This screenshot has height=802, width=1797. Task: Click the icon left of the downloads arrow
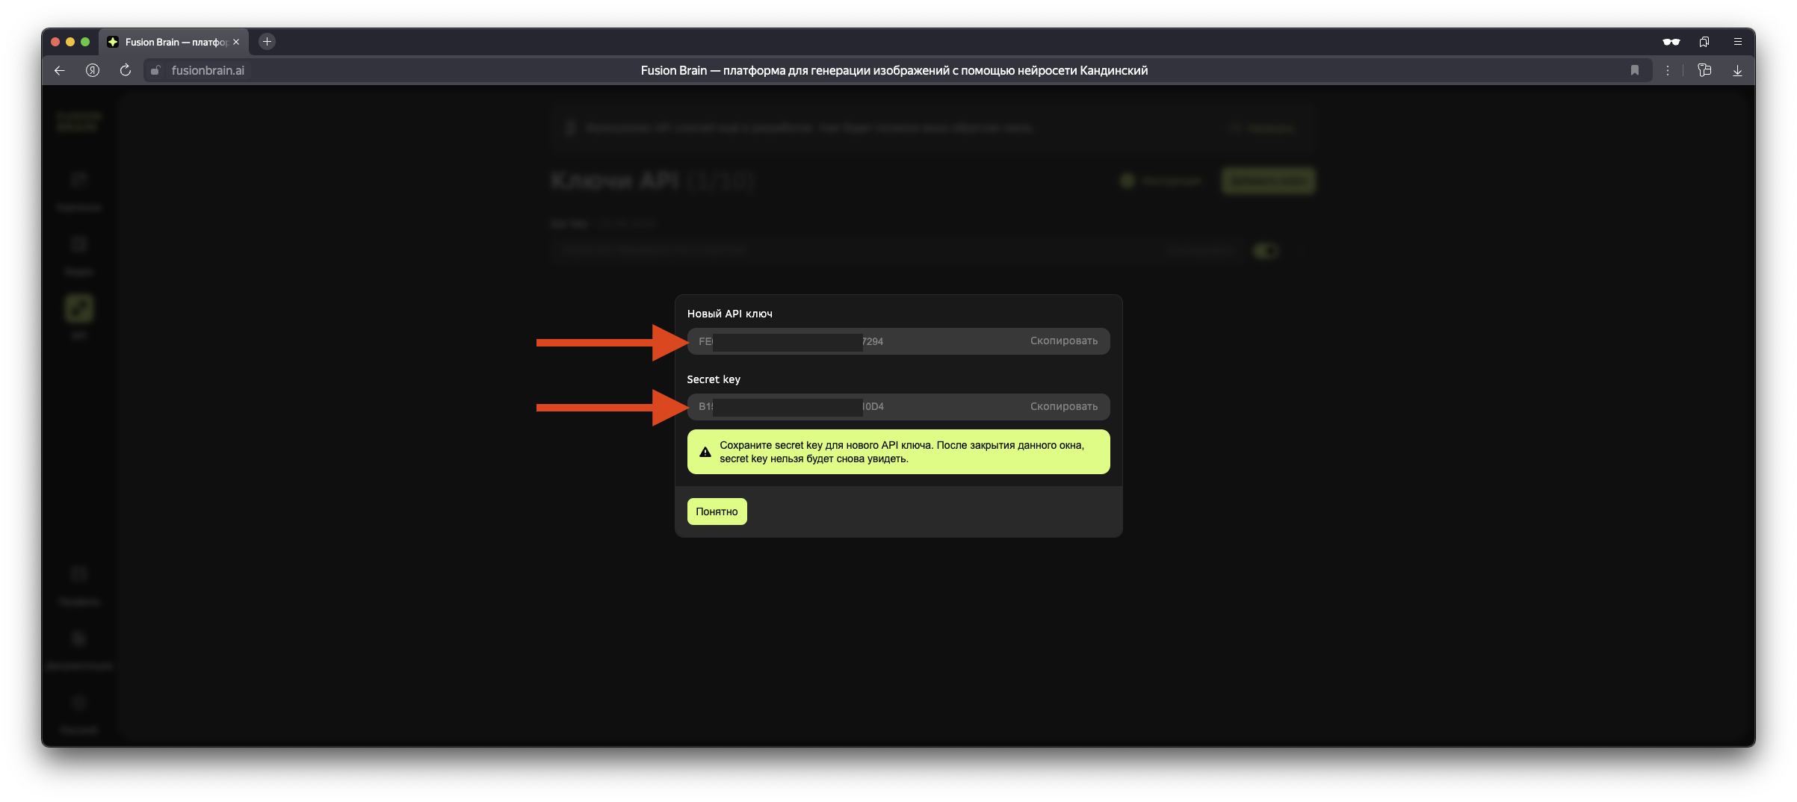tap(1704, 70)
